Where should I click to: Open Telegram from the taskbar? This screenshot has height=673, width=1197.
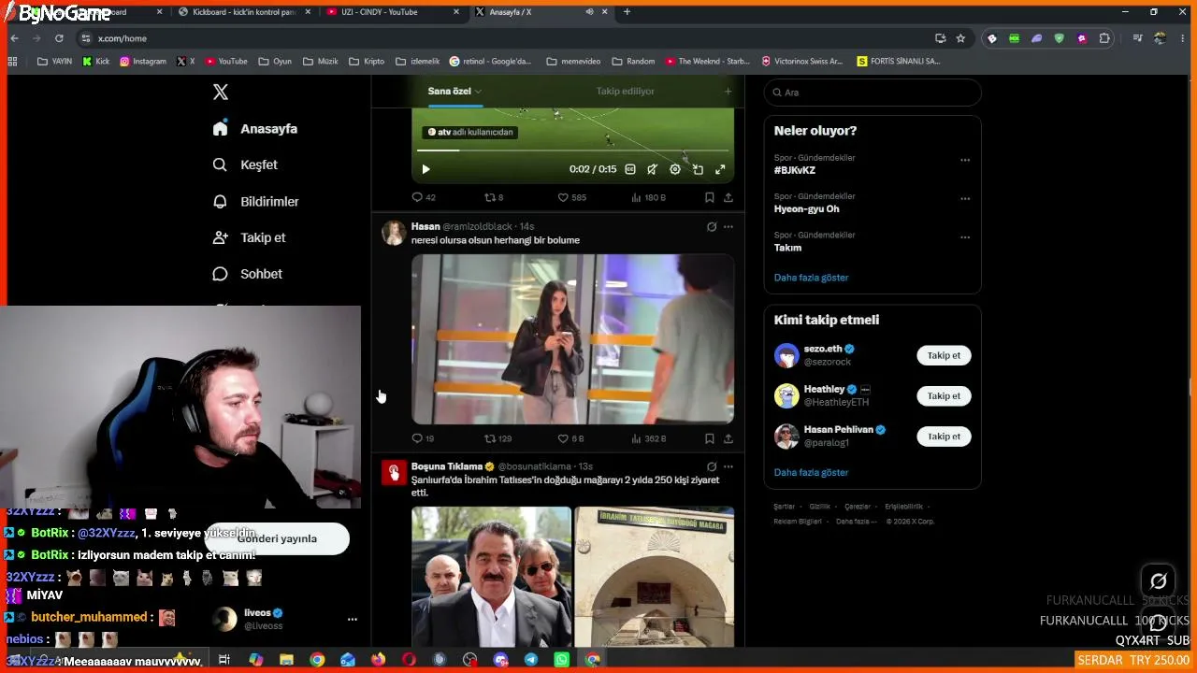coord(531,660)
